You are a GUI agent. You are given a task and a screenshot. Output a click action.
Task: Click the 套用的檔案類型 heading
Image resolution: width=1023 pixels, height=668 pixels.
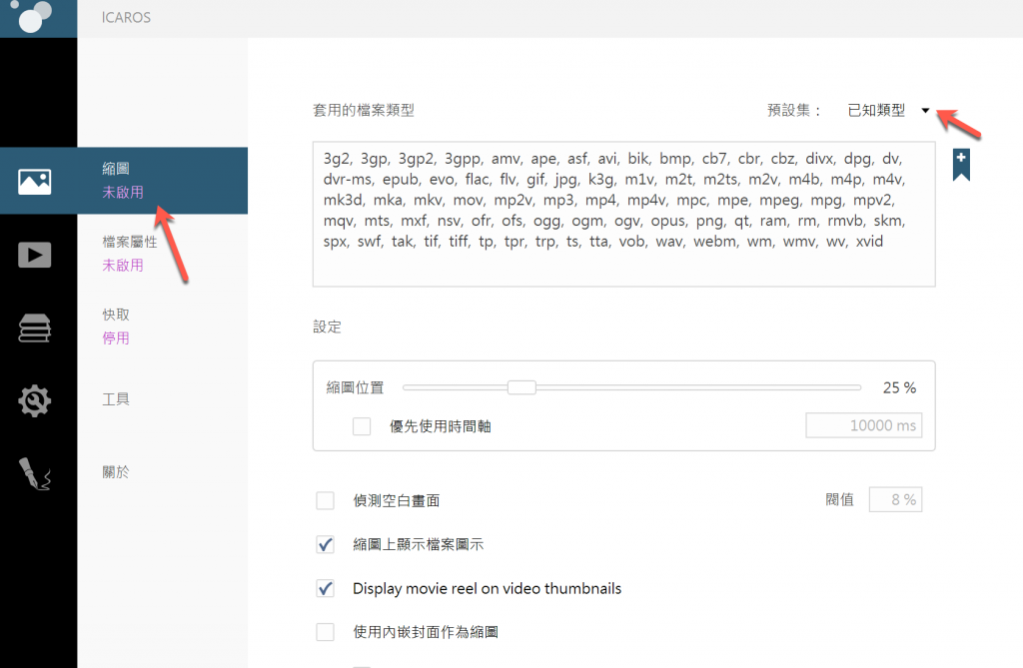[364, 110]
